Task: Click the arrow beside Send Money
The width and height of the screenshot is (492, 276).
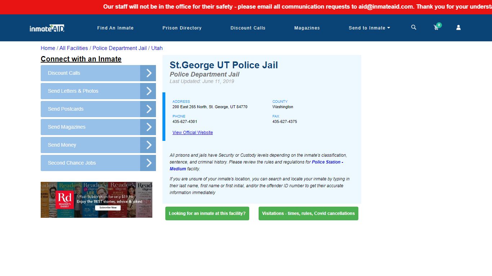Action: pos(148,145)
